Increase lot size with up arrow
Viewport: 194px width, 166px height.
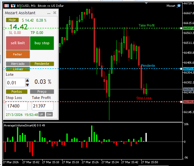click(x=27, y=80)
